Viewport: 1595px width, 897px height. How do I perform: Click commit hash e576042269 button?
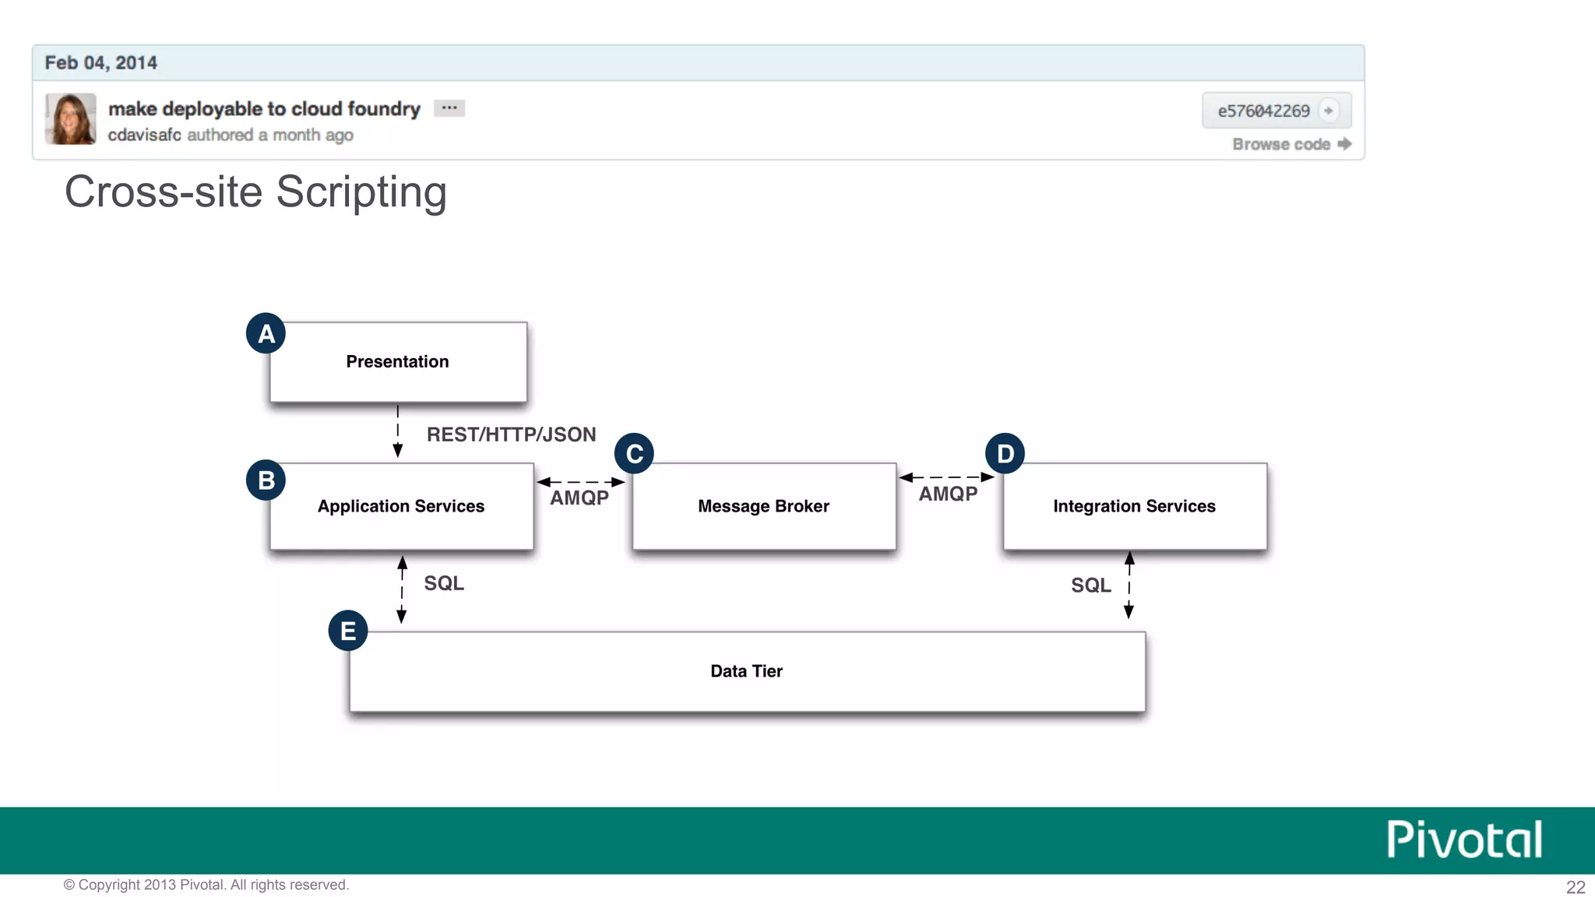click(x=1263, y=111)
